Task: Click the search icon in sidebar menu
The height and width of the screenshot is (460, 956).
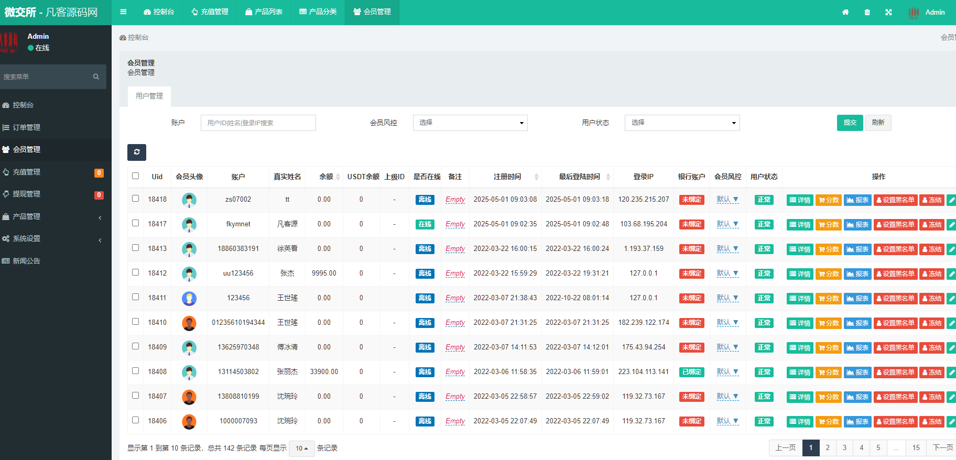Action: pyautogui.click(x=96, y=76)
